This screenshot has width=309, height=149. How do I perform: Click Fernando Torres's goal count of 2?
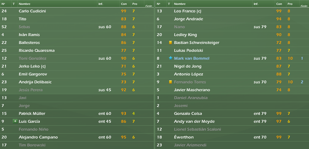click(302, 82)
